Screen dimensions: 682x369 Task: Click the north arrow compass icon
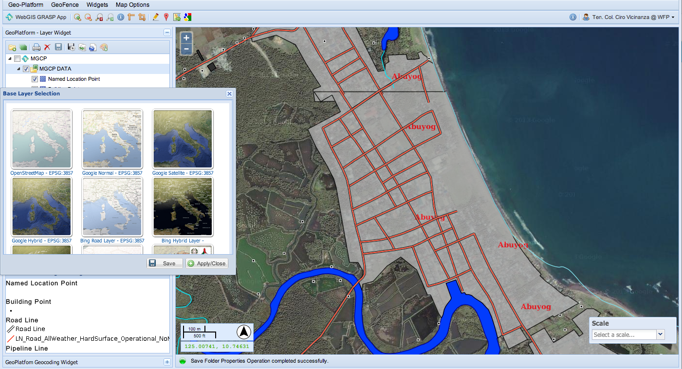[x=244, y=332]
